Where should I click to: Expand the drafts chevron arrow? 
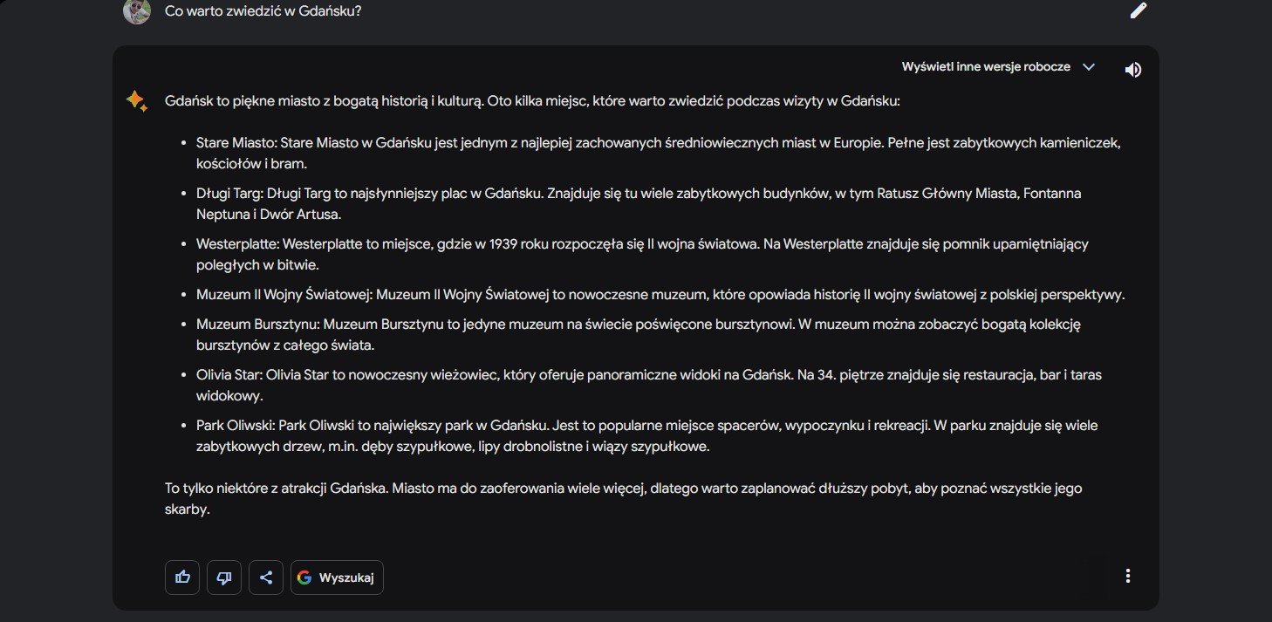click(1088, 67)
